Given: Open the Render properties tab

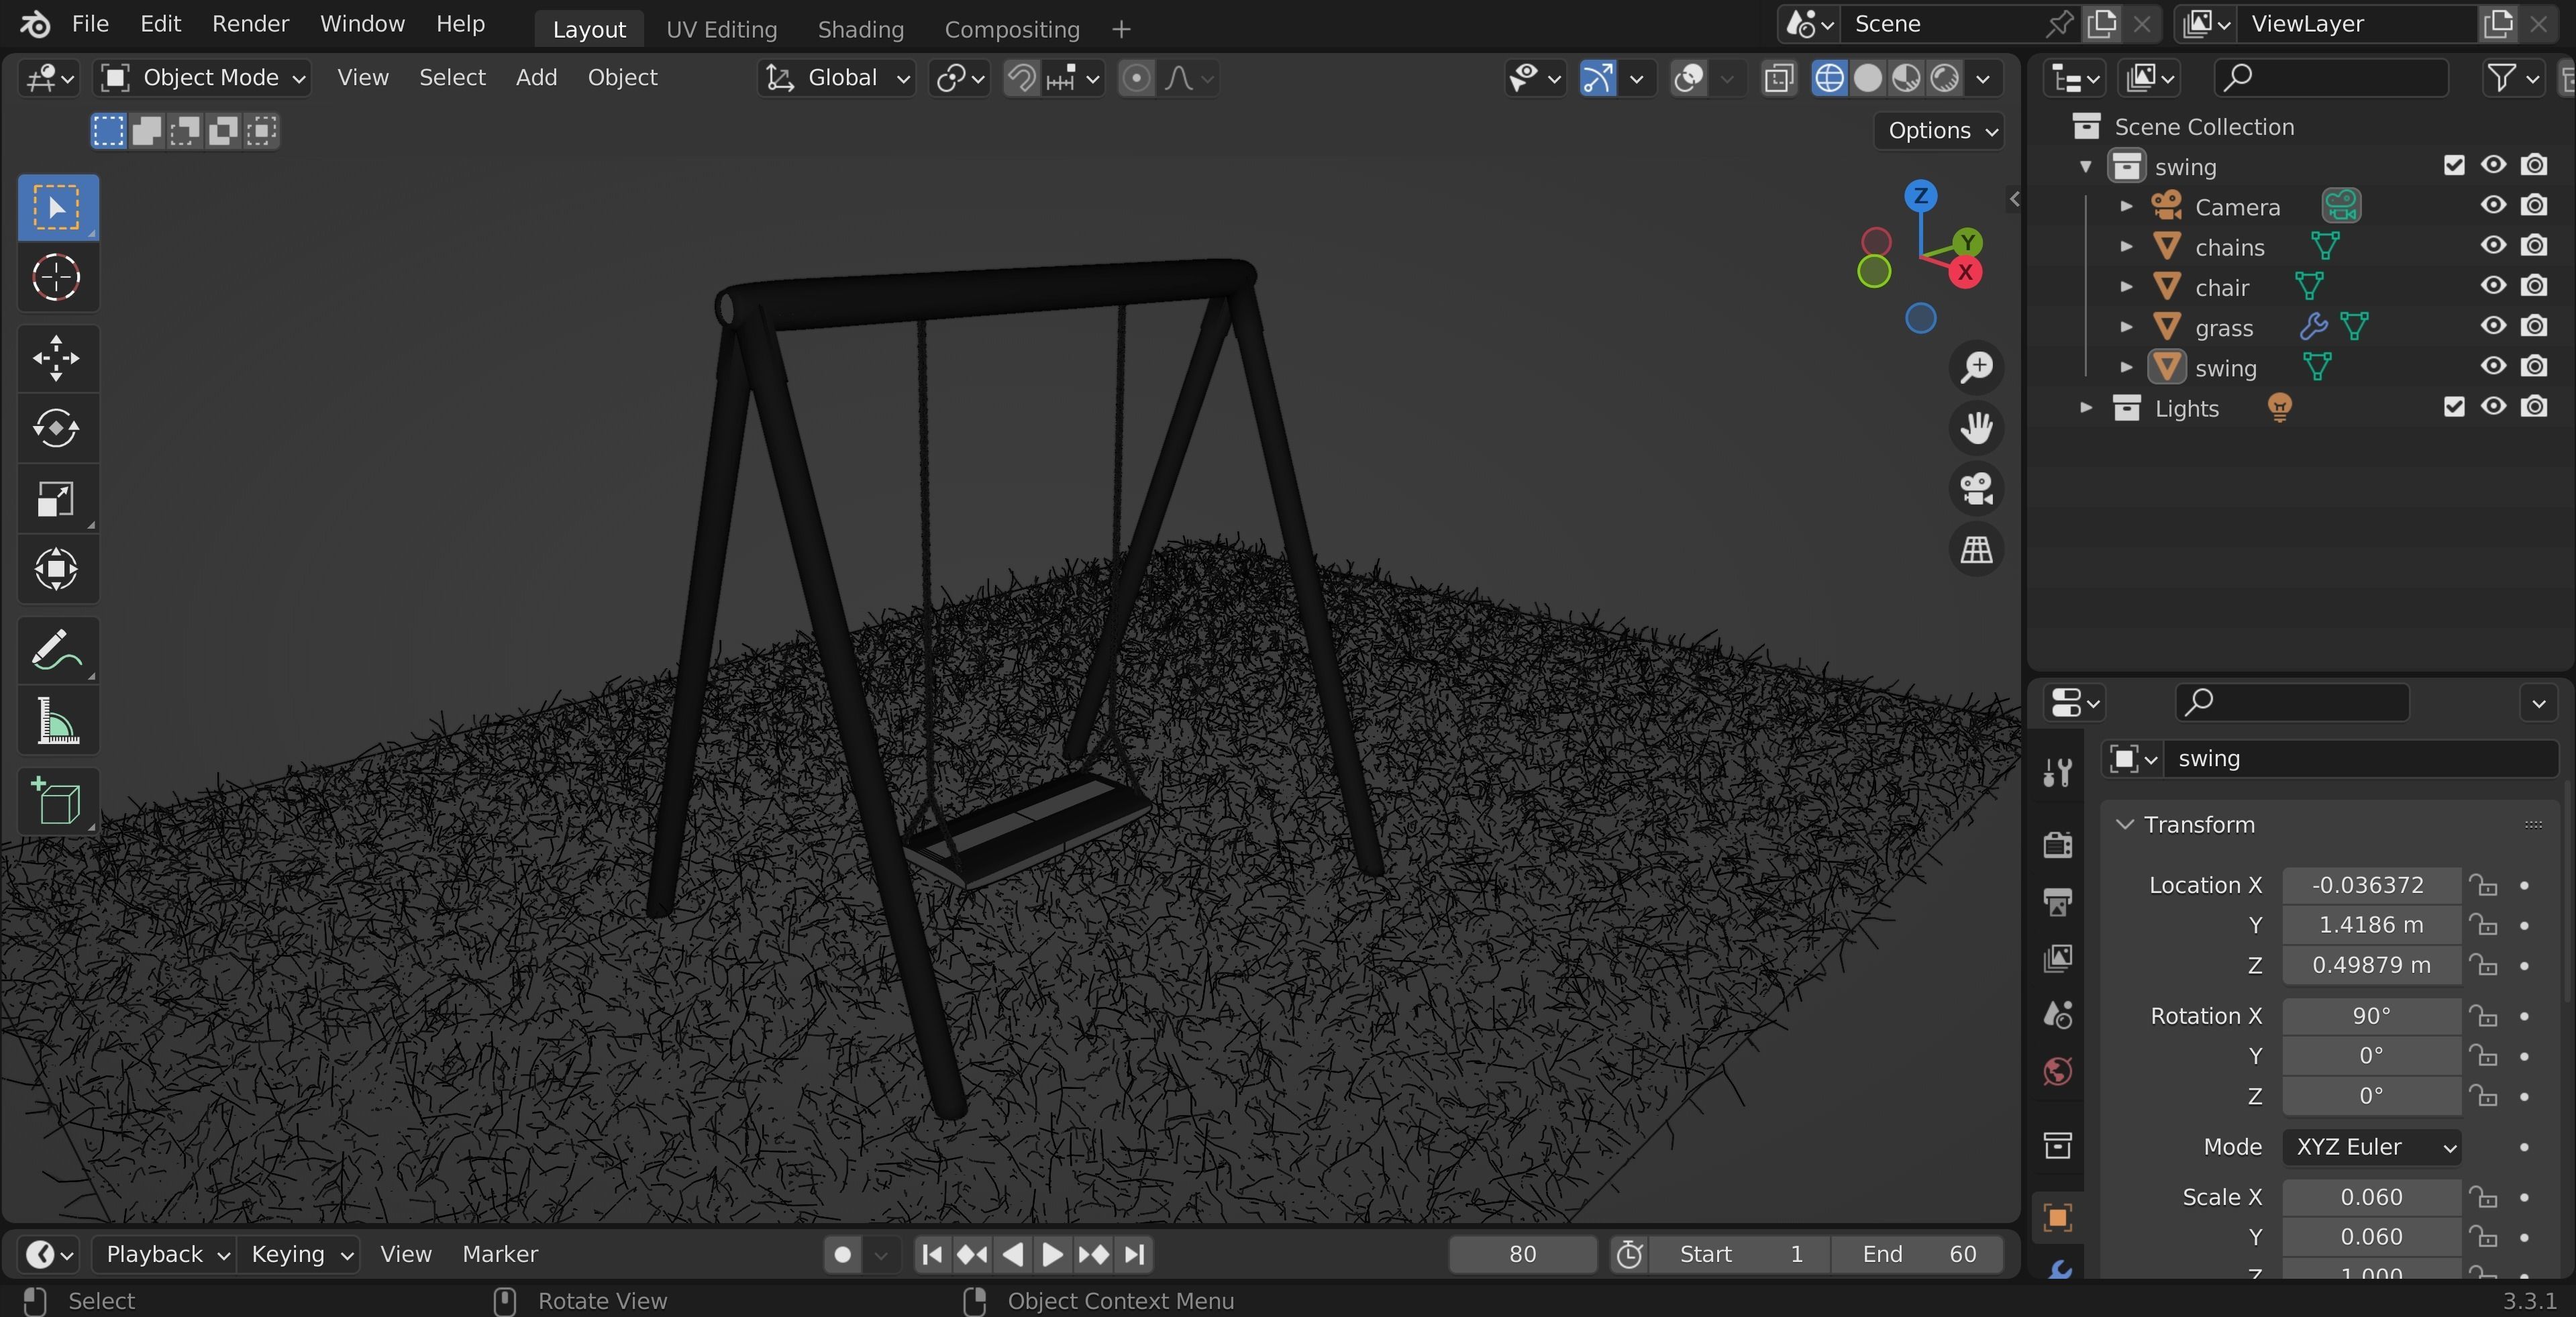Looking at the screenshot, I should (x=2057, y=844).
